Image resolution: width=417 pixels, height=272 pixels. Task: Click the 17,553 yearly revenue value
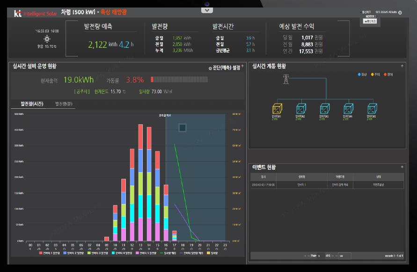click(x=306, y=51)
